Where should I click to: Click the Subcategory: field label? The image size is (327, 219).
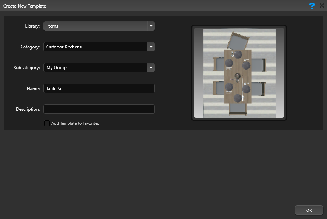click(26, 68)
